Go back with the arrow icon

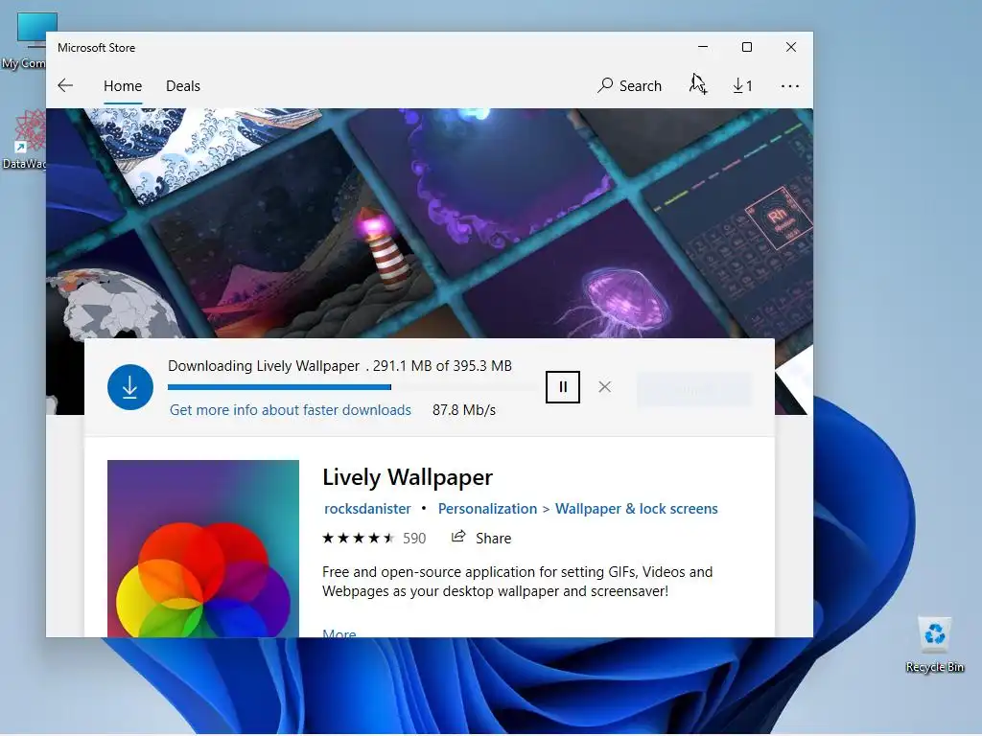[65, 85]
